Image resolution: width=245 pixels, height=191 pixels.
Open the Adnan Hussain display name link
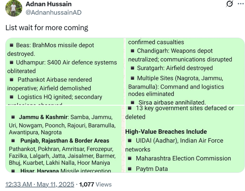(49, 4)
